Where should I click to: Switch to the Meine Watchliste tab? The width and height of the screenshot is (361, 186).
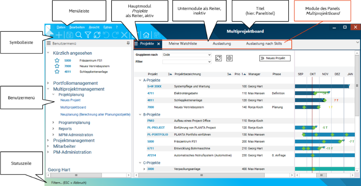[183, 44]
